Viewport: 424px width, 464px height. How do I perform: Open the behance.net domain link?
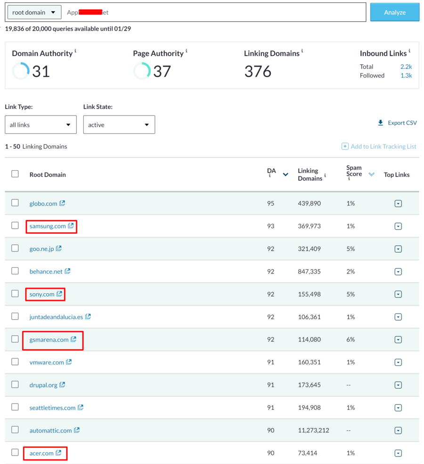pos(46,272)
